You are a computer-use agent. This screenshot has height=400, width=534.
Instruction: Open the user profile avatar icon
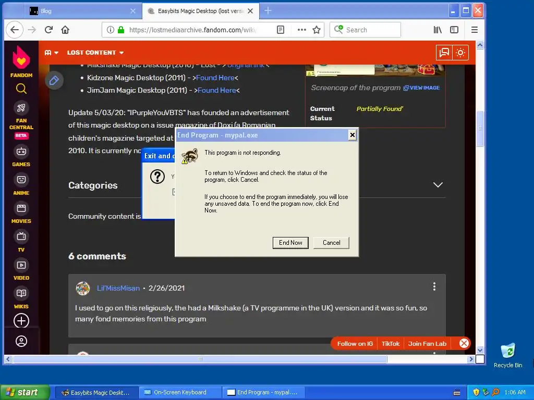[21, 341]
